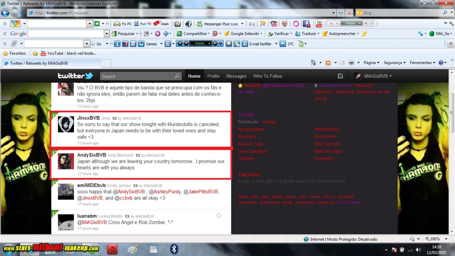Viewport: 455px width, 256px height.
Task: Click the #prayforjapan trending link
Action: [x=251, y=129]
